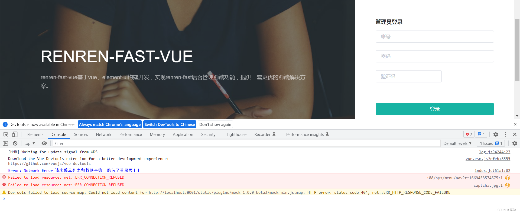Click Don't show again button
Viewport: 520px width, 214px height.
[215, 124]
